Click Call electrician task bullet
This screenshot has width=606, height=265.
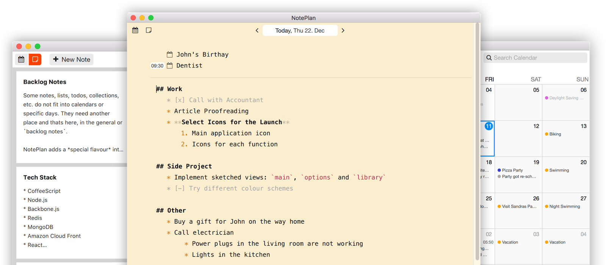[169, 233]
